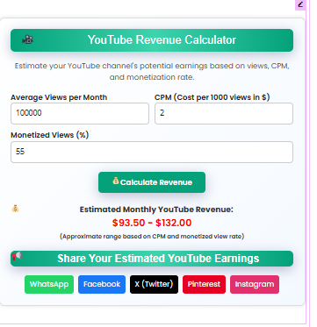Share earnings on X (Twitter)
This screenshot has height=327, width=317.
coord(154,284)
